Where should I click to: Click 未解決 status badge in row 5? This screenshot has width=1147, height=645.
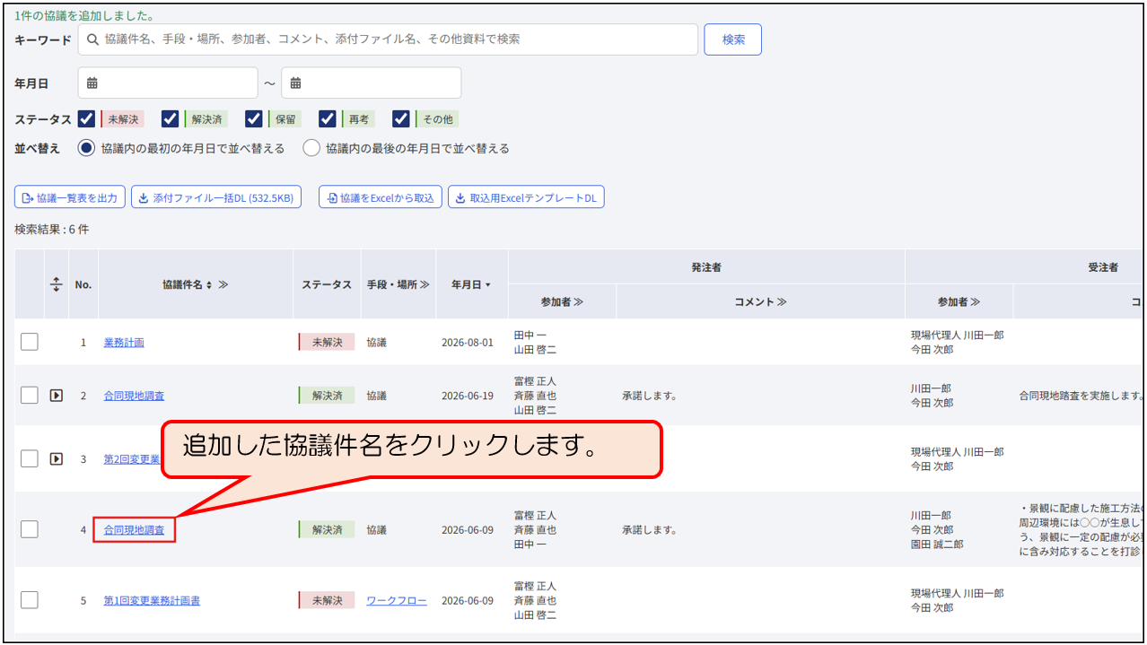click(328, 601)
